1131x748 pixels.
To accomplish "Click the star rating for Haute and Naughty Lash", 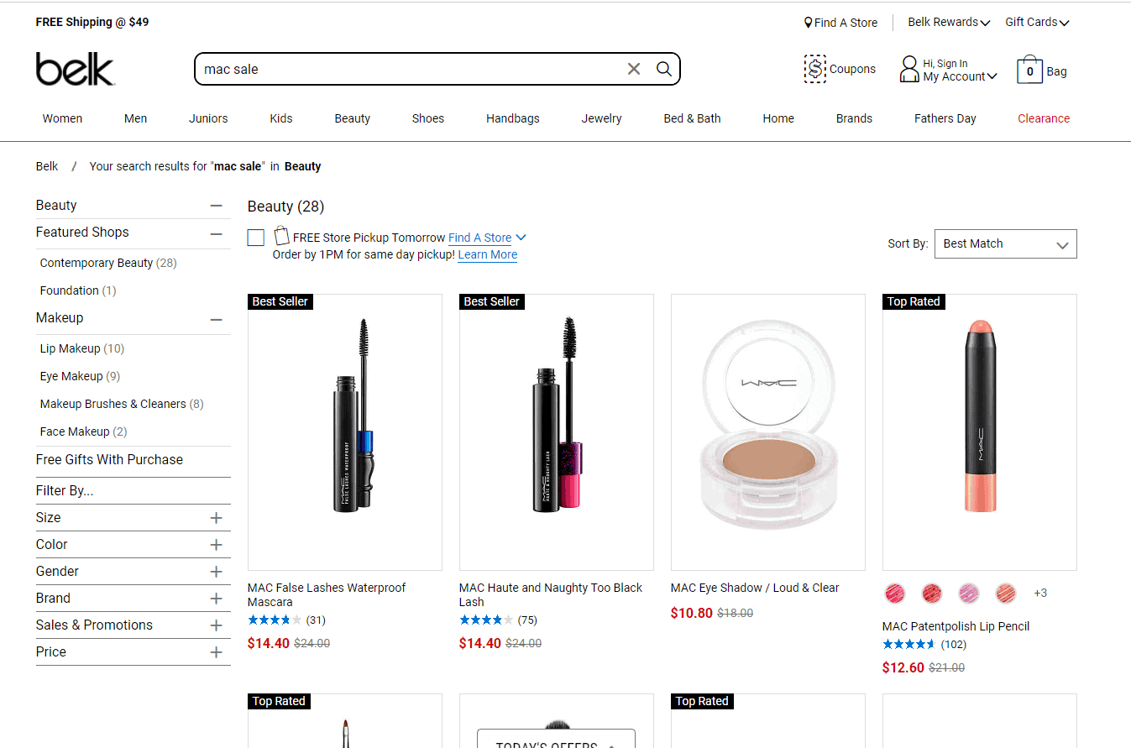I will (x=486, y=620).
